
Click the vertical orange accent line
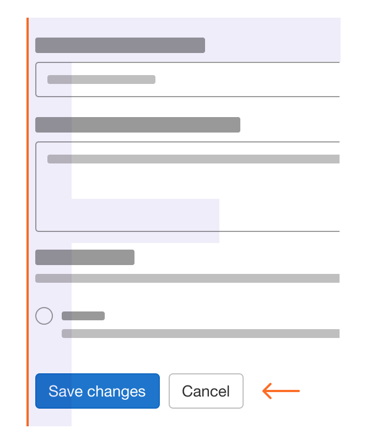28,221
